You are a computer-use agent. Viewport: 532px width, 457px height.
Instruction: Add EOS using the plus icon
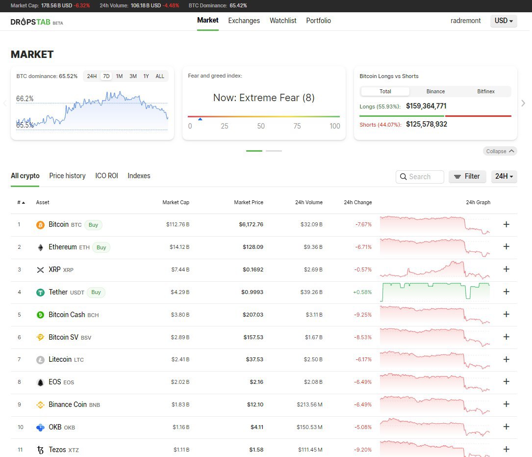tap(506, 381)
